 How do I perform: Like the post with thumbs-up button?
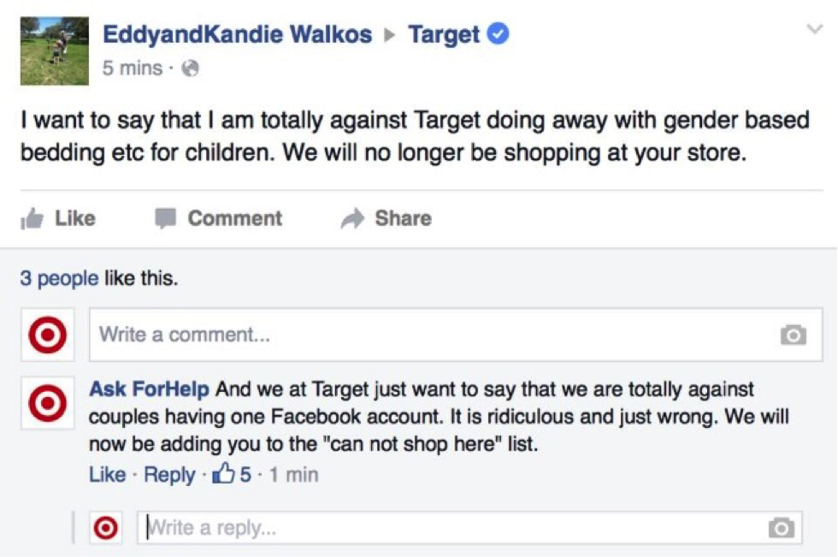pos(58,218)
